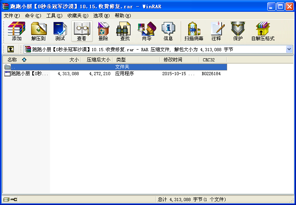Select the parent folder '..' row
Viewport: 296px width, 205px height.
pyautogui.click(x=115, y=67)
